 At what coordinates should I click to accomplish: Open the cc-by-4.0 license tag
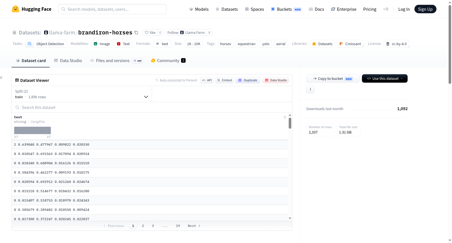tap(397, 44)
